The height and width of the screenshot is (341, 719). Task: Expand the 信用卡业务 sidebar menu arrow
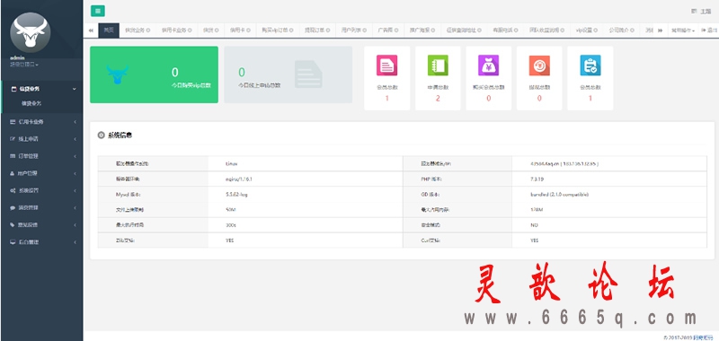point(75,122)
